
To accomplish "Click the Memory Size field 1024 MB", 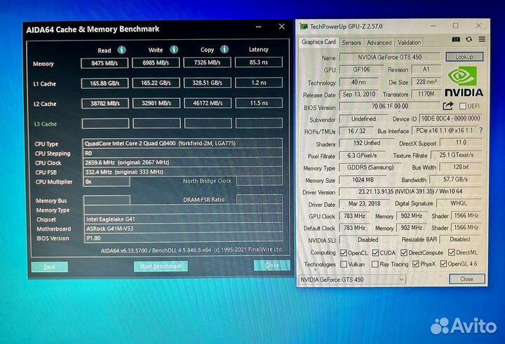I will click(x=363, y=180).
